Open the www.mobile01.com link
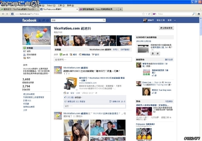Screen dimensions: 202x141 pos(88,83)
